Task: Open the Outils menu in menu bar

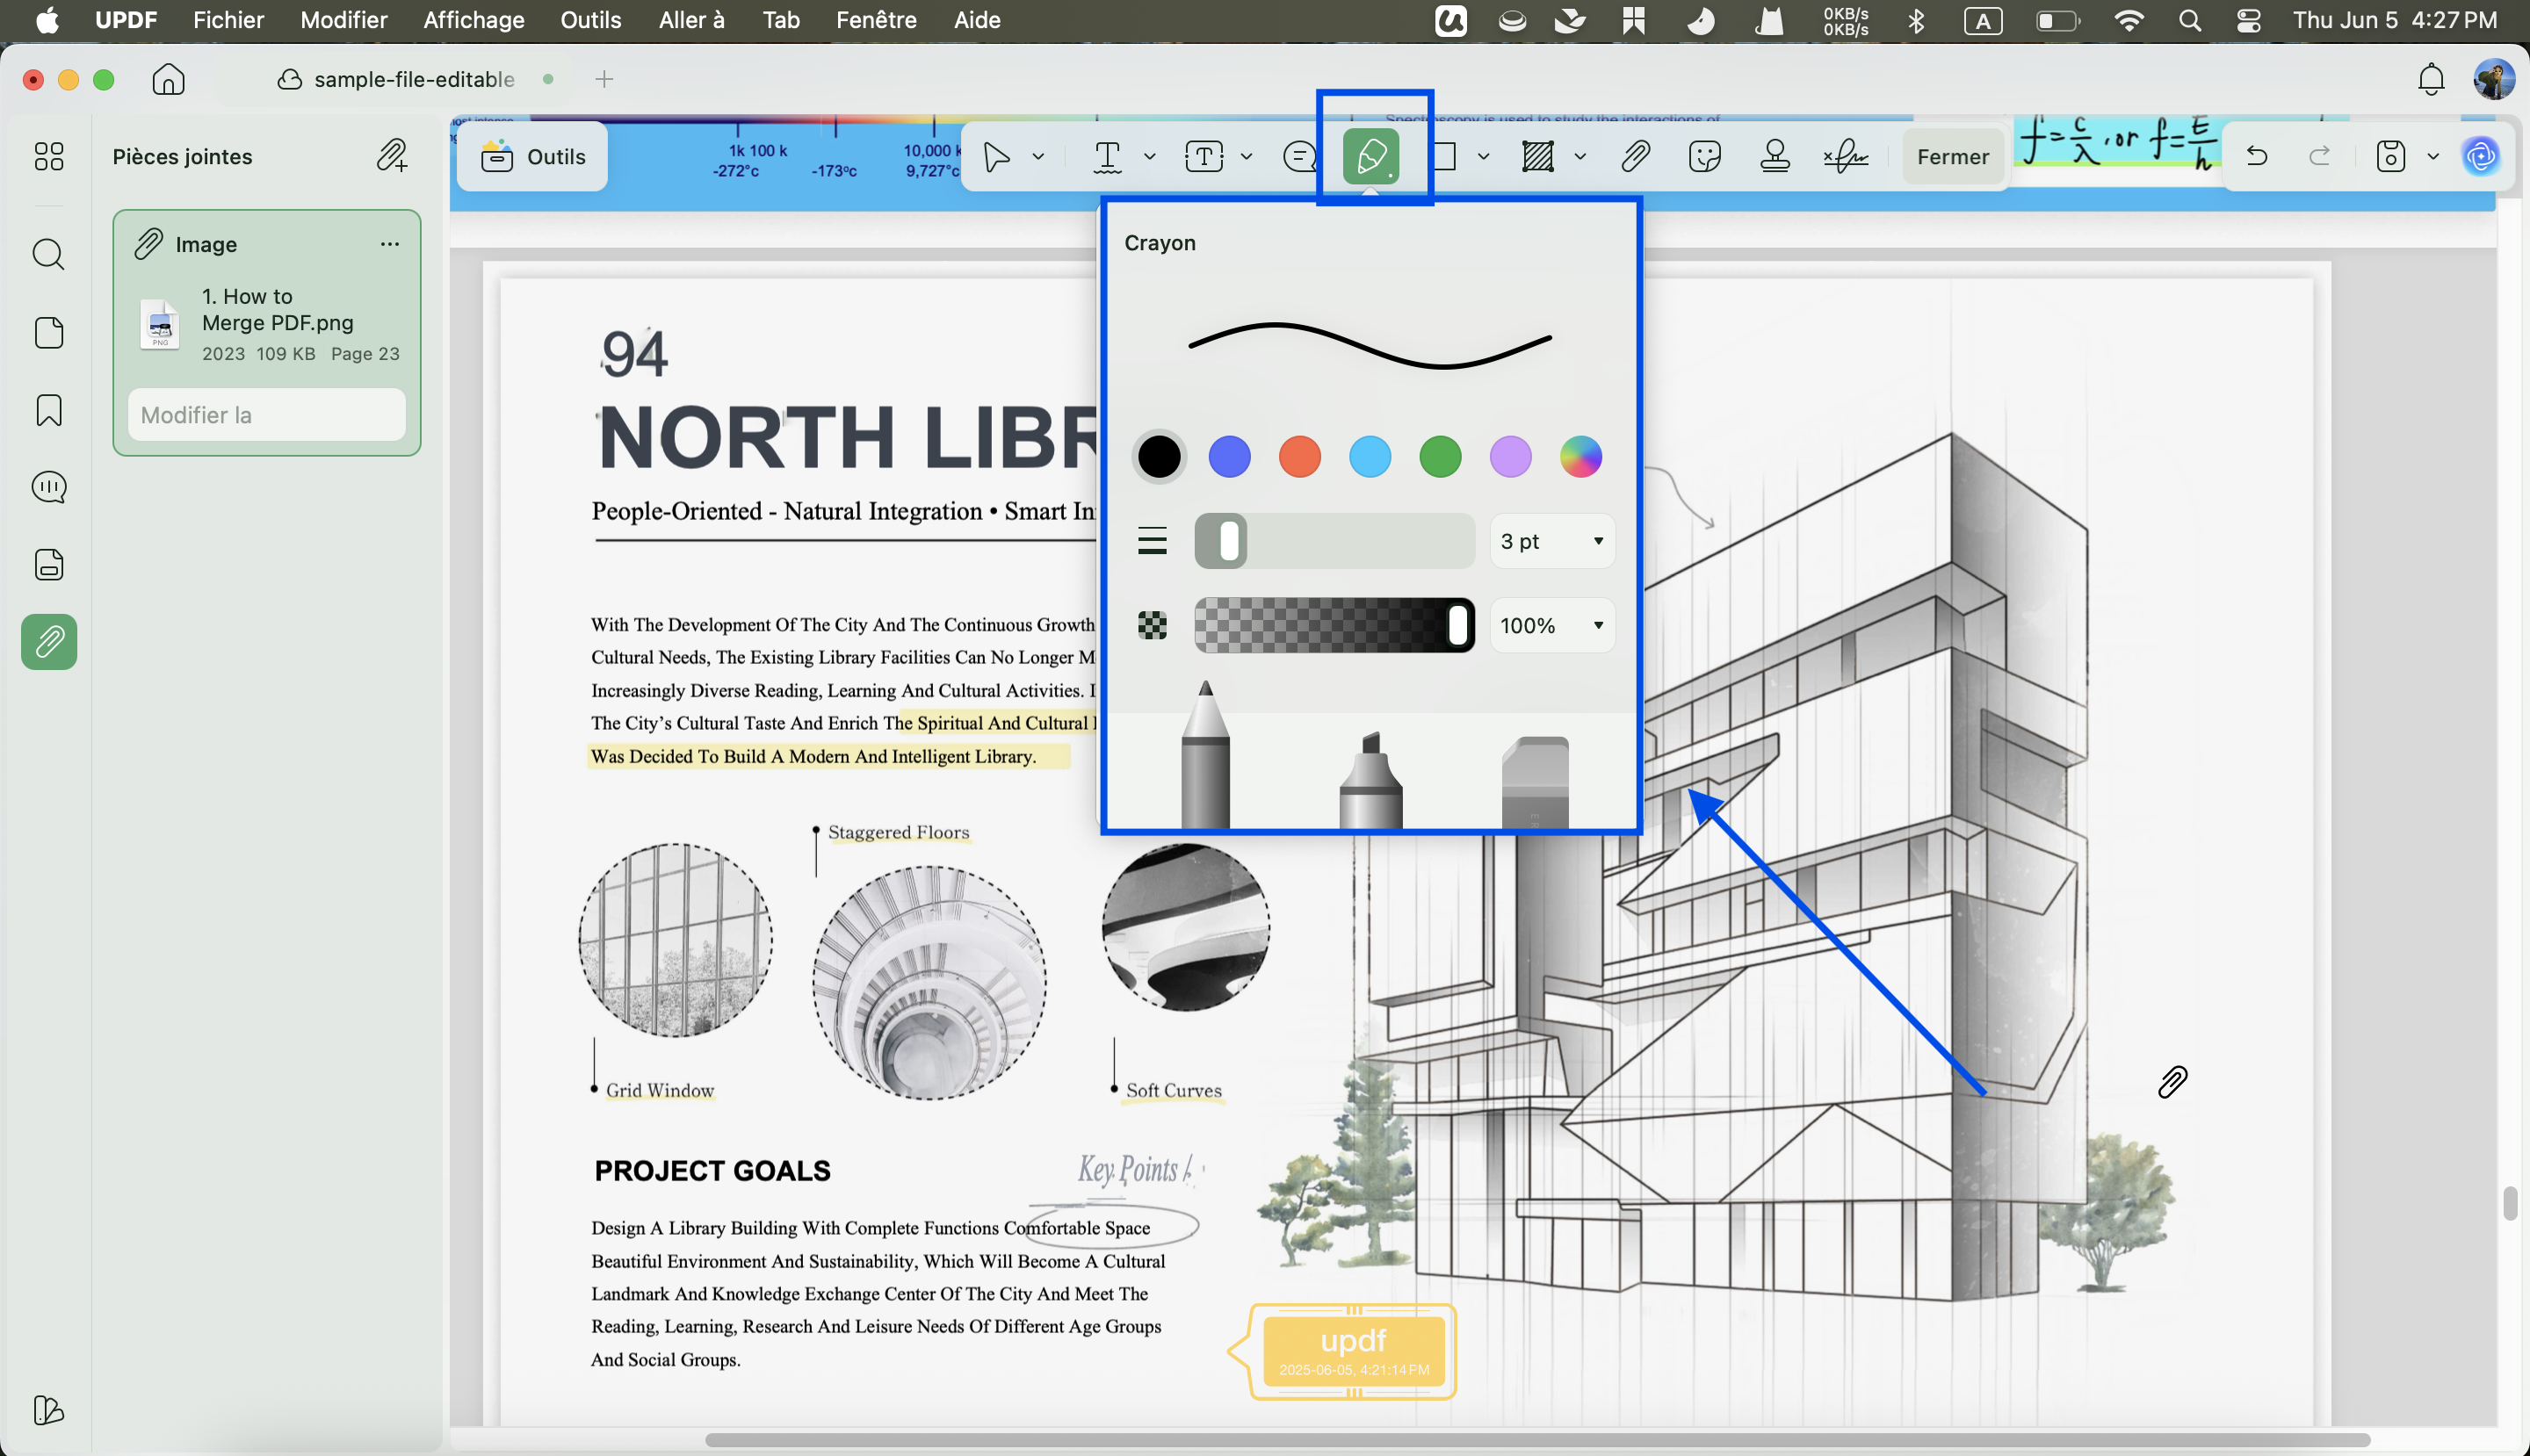Action: [590, 20]
